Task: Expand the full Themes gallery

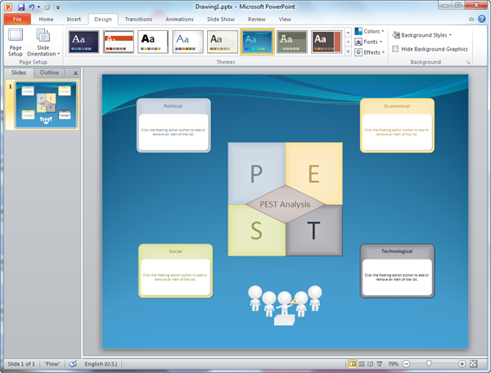Action: click(x=348, y=52)
